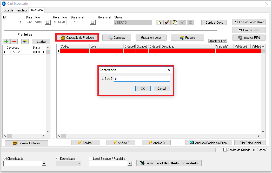Uncheck the Esterelizado checkbox
272x173 pixels.
click(58, 158)
